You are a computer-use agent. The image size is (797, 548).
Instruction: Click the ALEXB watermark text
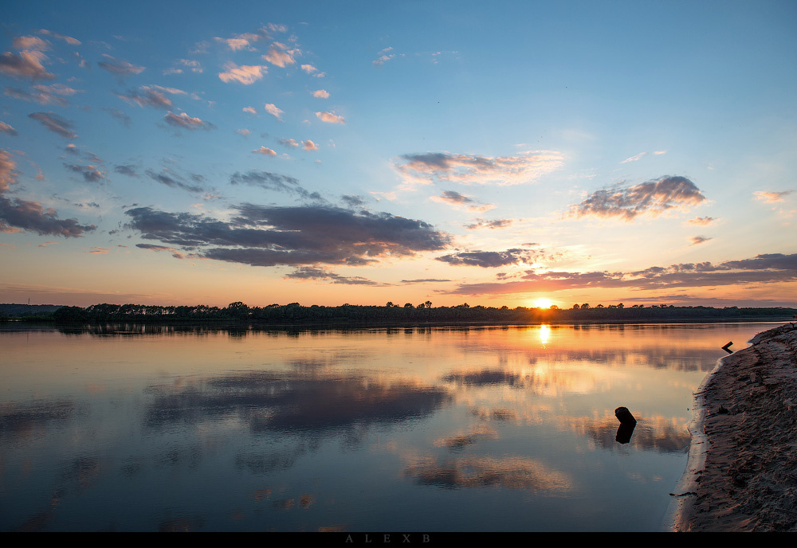tap(388, 539)
